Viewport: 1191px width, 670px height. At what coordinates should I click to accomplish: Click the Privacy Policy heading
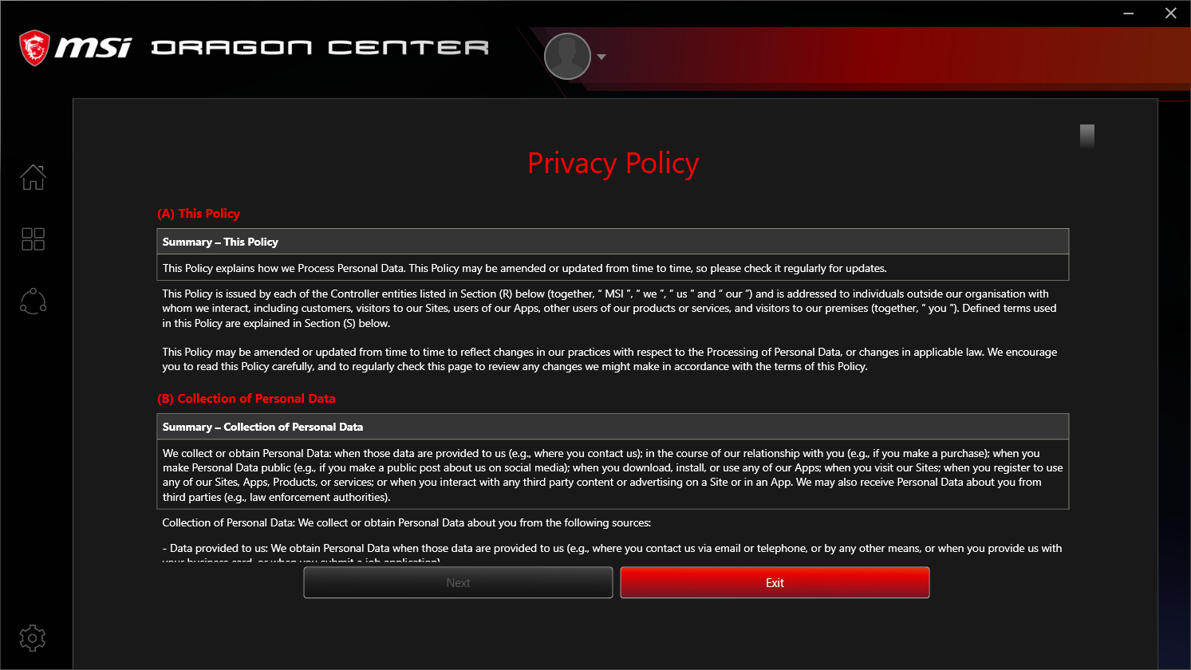pyautogui.click(x=613, y=163)
